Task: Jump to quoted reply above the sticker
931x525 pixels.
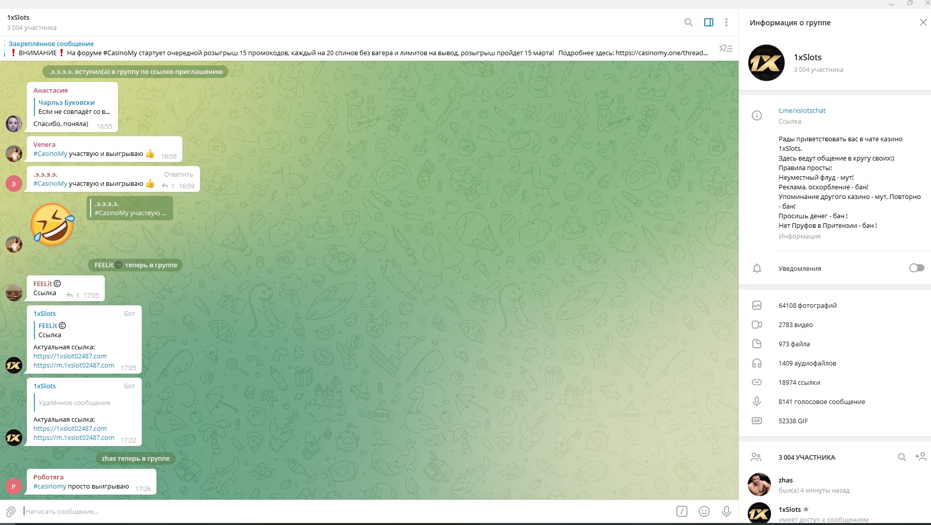Action: (130, 208)
